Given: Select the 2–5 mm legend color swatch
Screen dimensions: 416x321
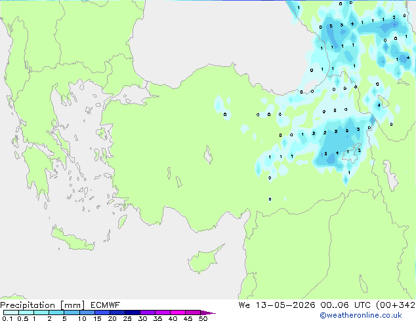Looking at the screenshot, I should 56,312.
